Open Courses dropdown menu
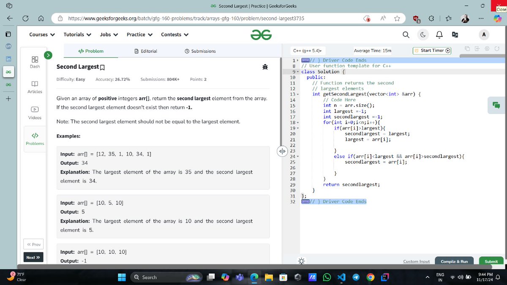 click(42, 35)
